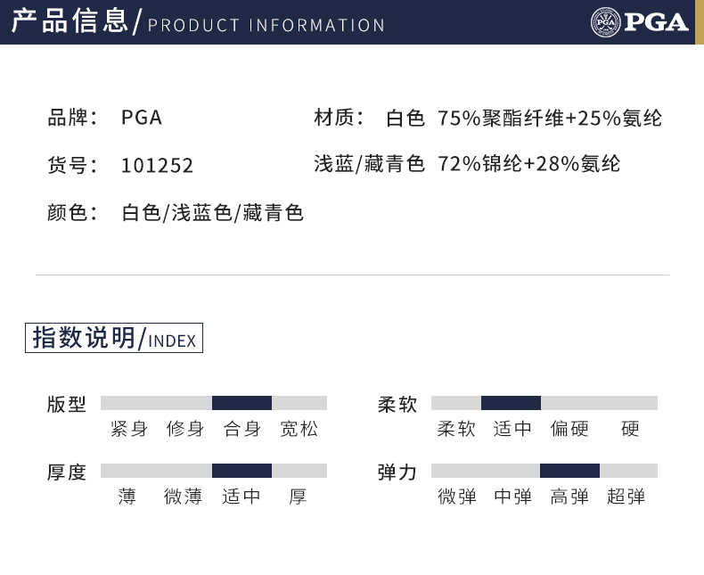Click the 75%聚酯纤维+25%氨纶 material text

[x=550, y=118]
